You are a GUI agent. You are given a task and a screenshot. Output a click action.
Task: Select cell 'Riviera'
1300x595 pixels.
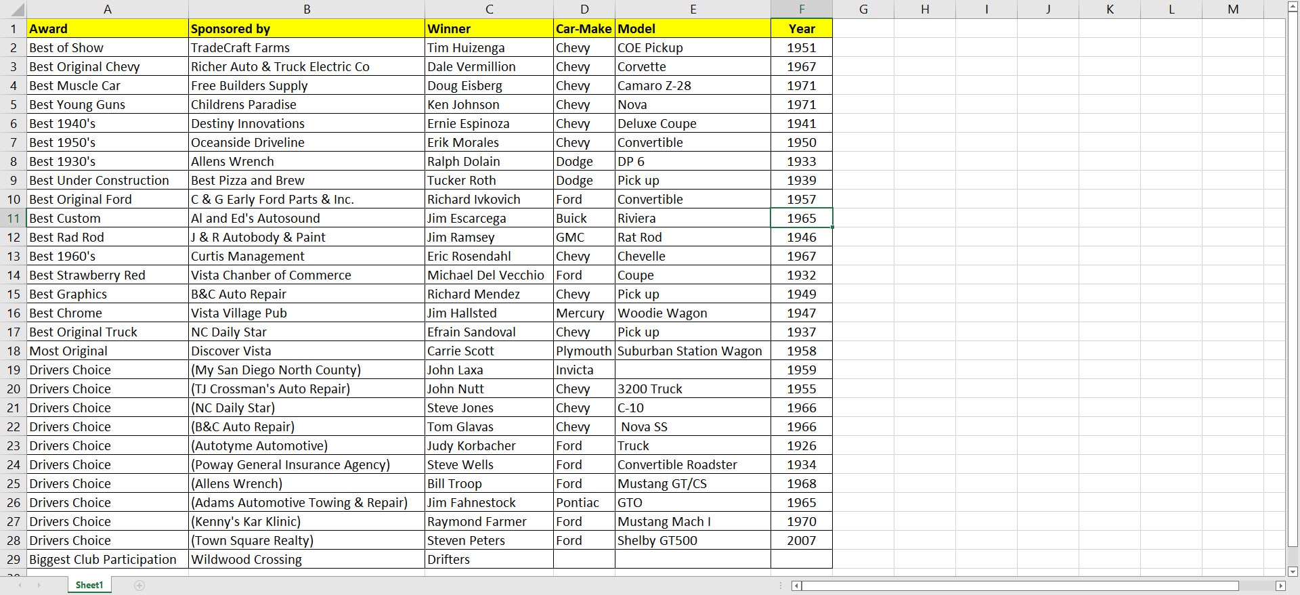[x=693, y=218]
